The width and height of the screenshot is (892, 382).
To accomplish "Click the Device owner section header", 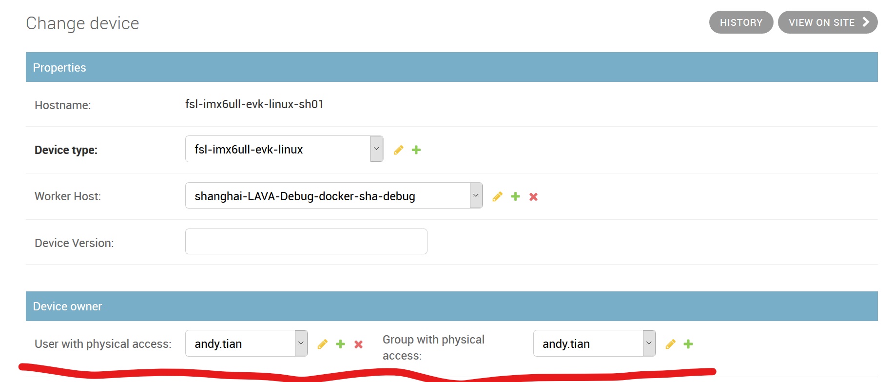I will [x=67, y=306].
